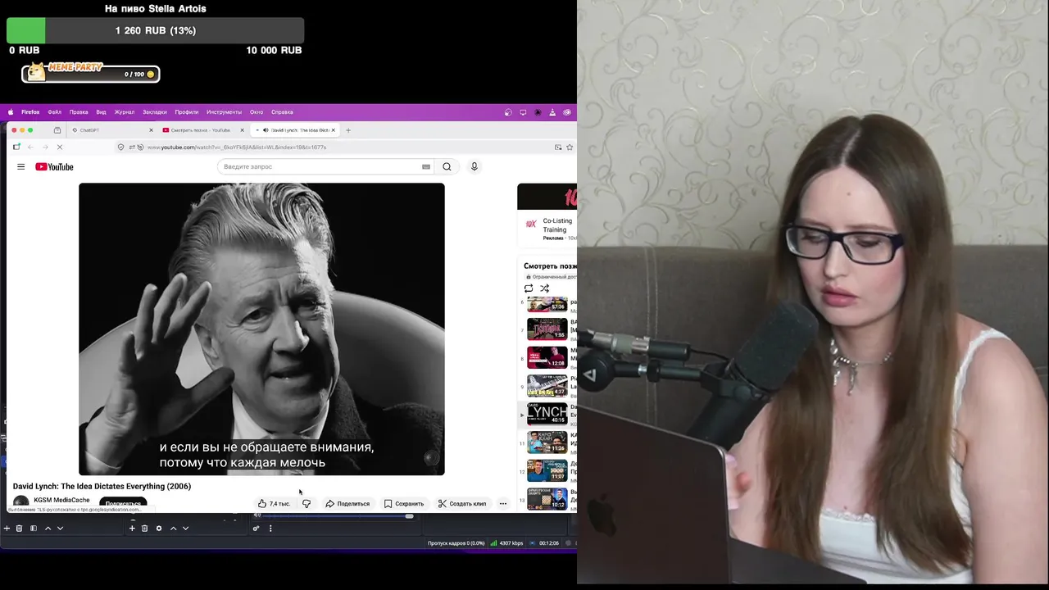
Task: Click the Stella Artois donation progress bar
Action: click(x=155, y=30)
